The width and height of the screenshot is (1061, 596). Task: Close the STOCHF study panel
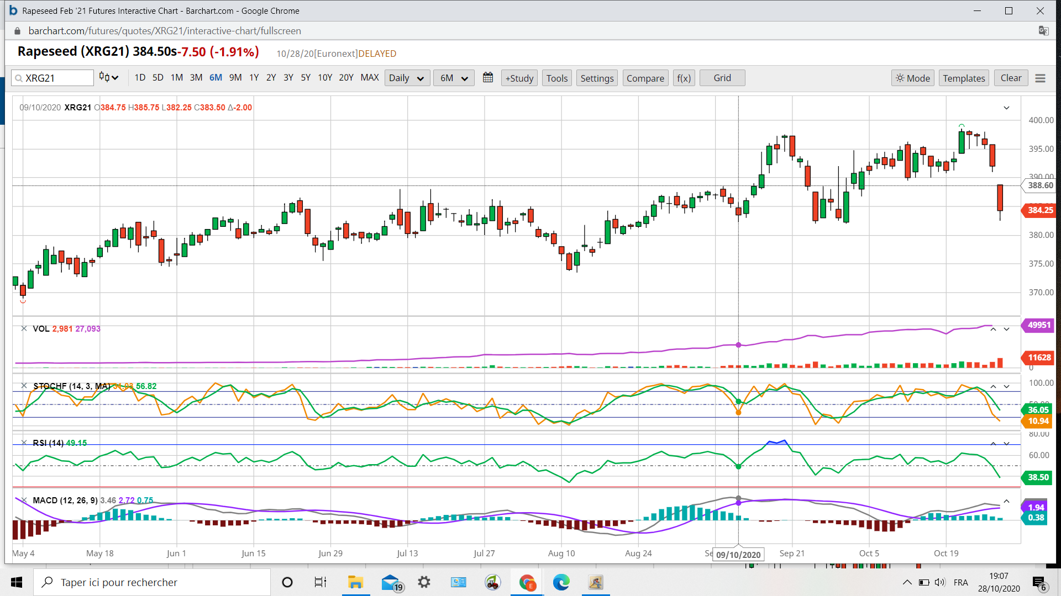24,386
